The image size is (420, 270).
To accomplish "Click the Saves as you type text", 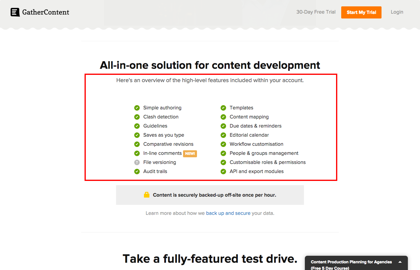I will point(164,135).
